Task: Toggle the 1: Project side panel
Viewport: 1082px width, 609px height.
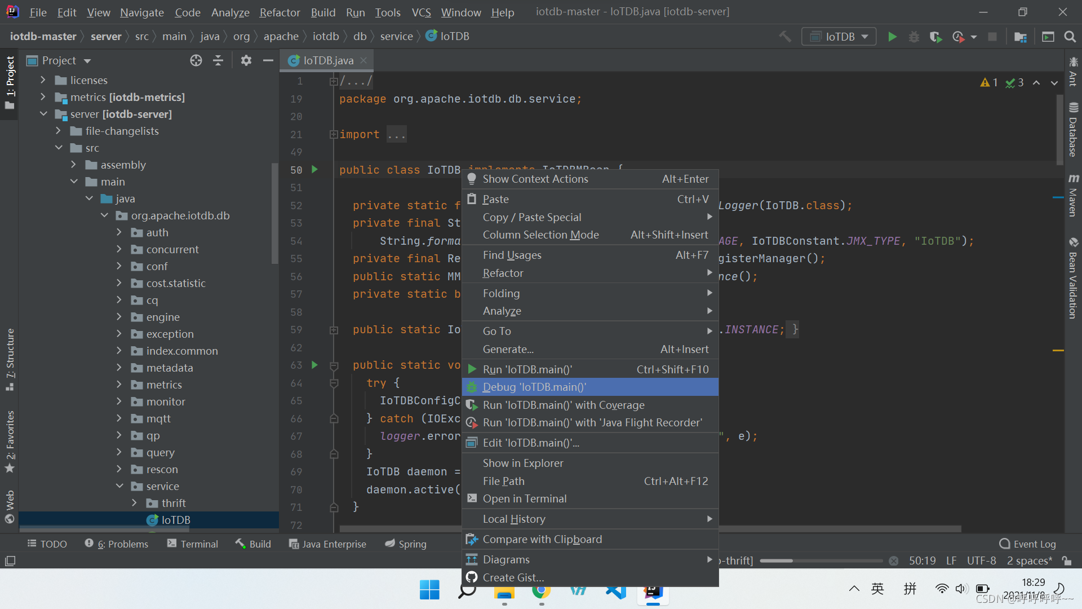Action: [x=10, y=83]
